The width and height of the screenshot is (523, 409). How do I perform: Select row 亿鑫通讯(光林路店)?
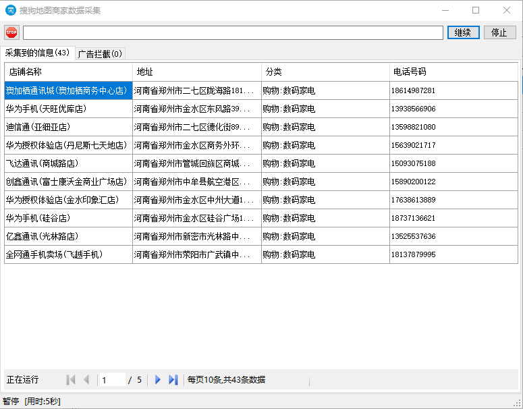click(x=261, y=236)
